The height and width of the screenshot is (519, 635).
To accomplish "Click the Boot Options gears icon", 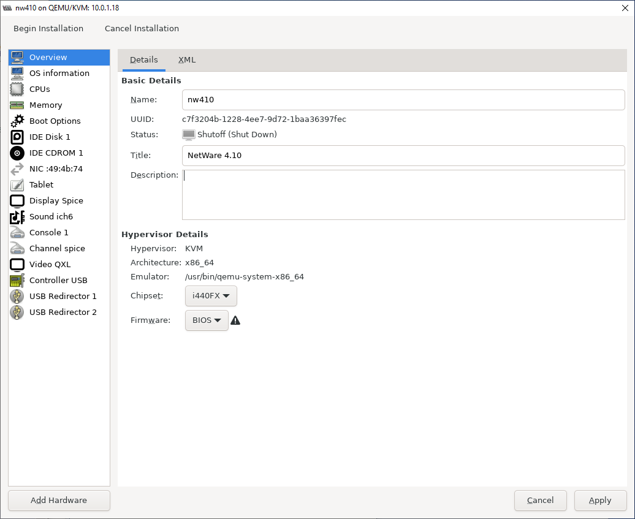I will (x=17, y=121).
